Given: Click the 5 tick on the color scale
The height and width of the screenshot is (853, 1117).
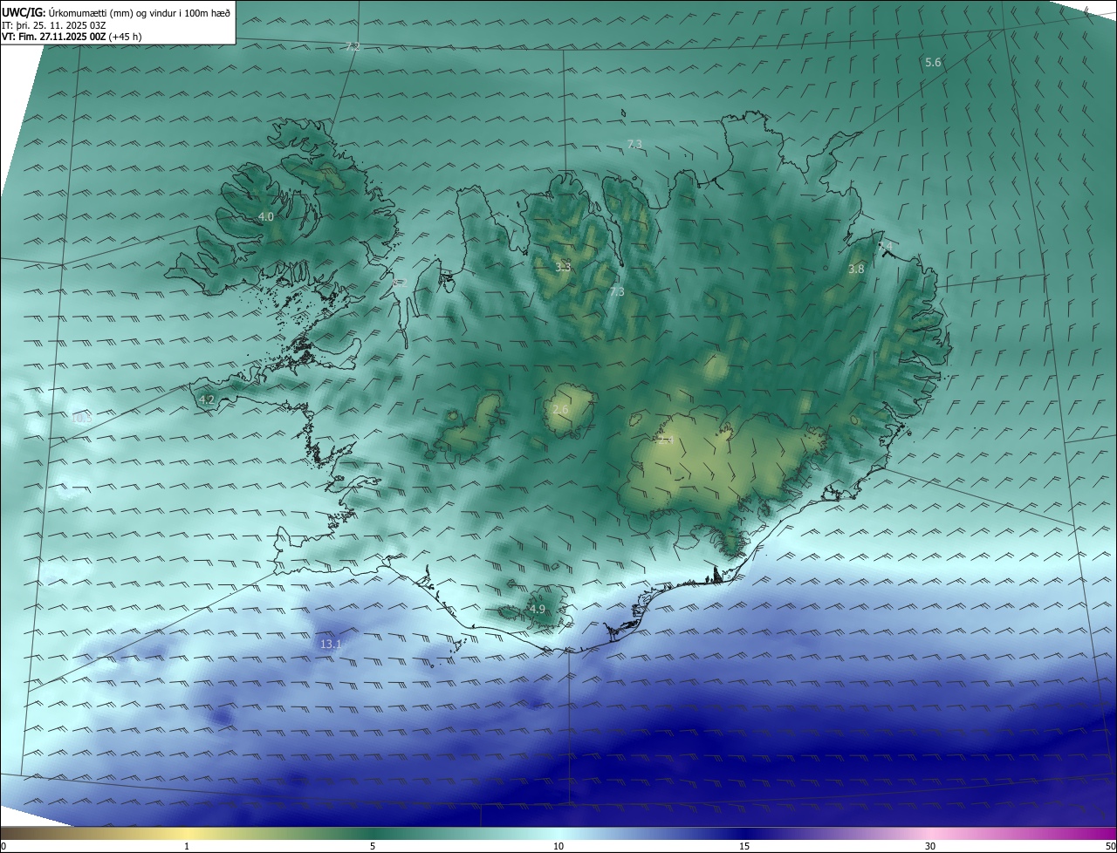Looking at the screenshot, I should pyautogui.click(x=373, y=846).
